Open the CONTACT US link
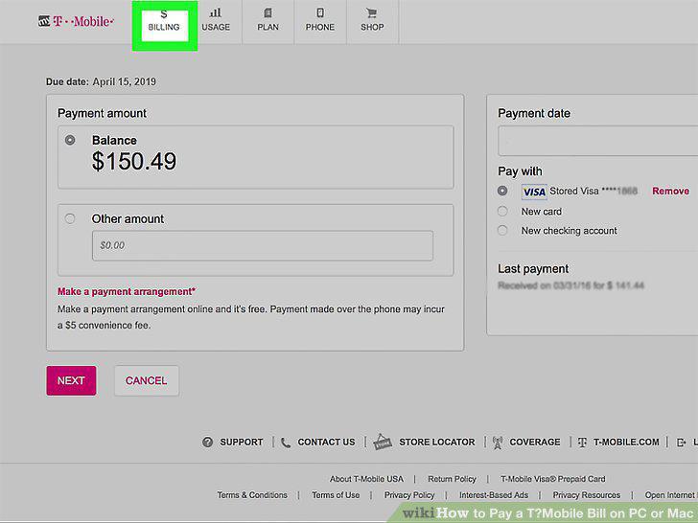Screen dimensions: 698x523 click(x=326, y=443)
